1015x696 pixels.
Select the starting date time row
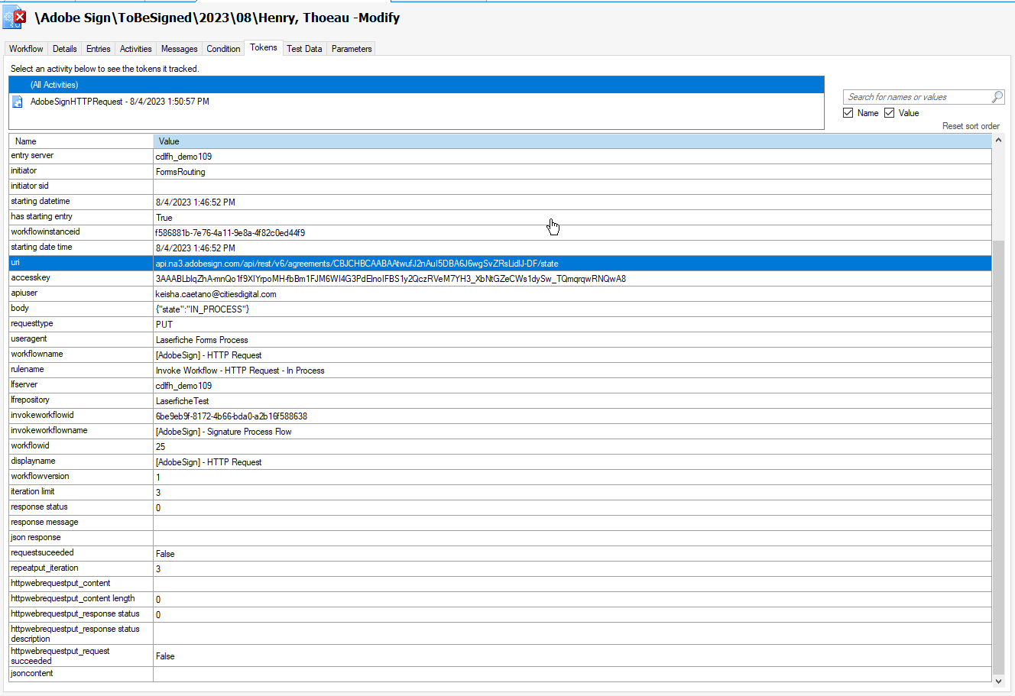(500, 248)
